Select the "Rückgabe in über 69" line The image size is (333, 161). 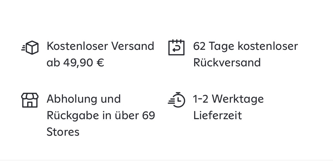[101, 115]
